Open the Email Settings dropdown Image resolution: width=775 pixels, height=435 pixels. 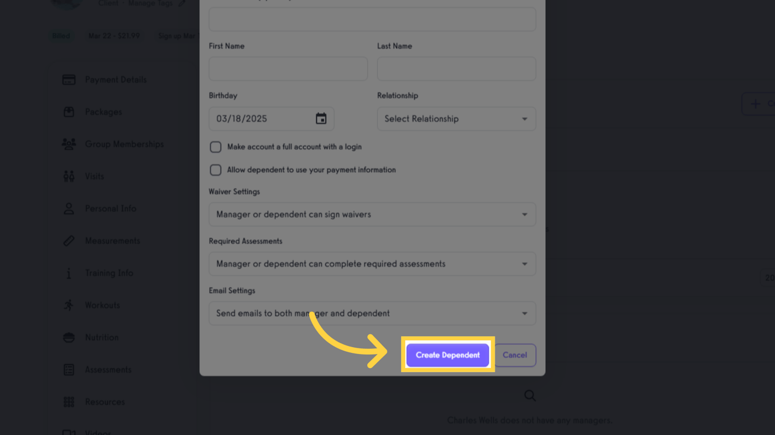coord(372,313)
